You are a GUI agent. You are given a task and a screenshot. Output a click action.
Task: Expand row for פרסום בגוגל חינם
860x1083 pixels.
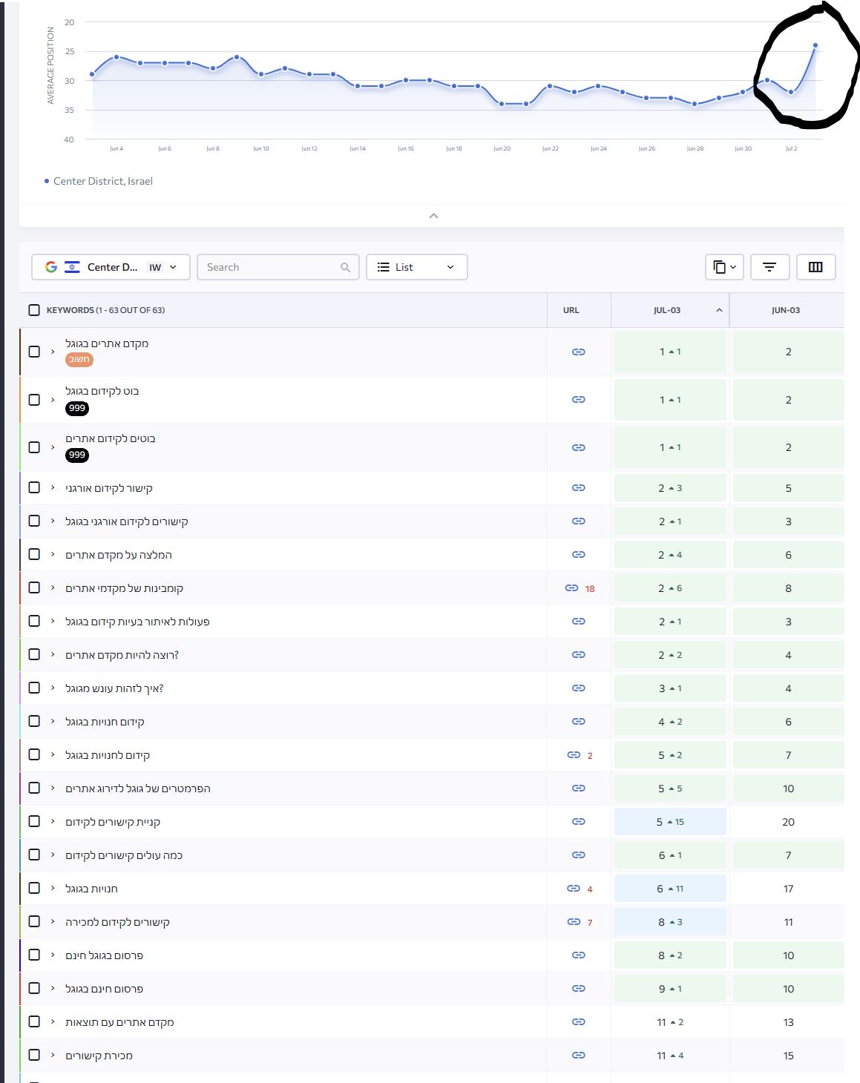click(53, 955)
